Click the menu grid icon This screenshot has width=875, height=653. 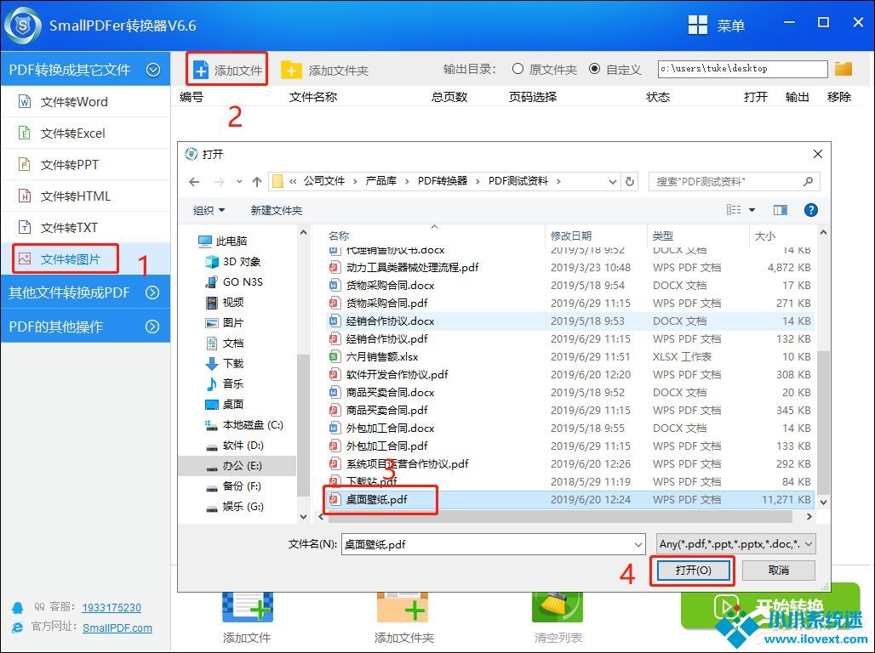(698, 25)
